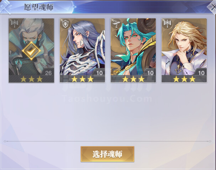
Task: Click the attack class icon on the masked card
Action: pyautogui.click(x=15, y=23)
